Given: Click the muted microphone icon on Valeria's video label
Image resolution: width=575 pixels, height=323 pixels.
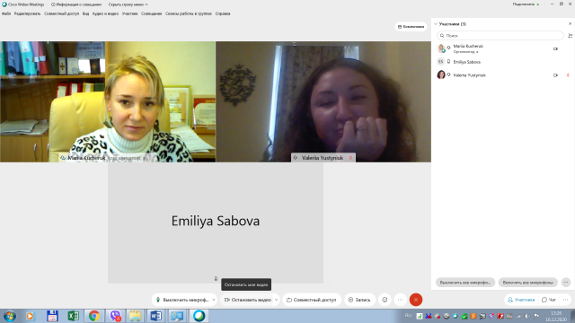Looking at the screenshot, I should [350, 158].
